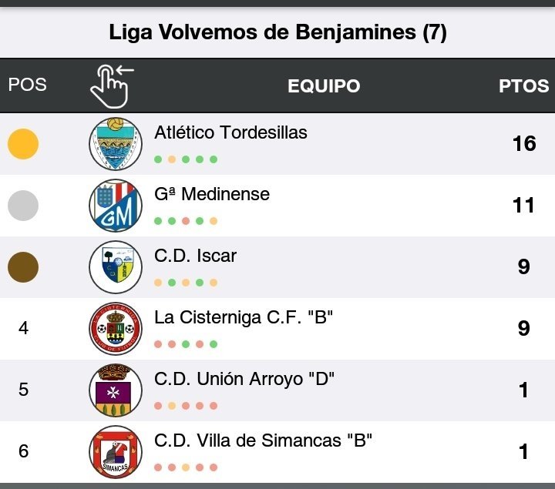Viewport: 555px width, 489px height.
Task: Open the C.D. Unión Arroyo "D" badge
Action: point(116,390)
